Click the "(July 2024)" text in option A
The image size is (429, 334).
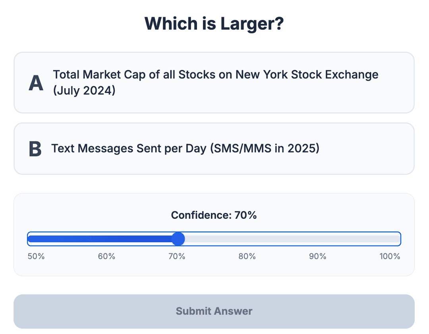pyautogui.click(x=84, y=91)
